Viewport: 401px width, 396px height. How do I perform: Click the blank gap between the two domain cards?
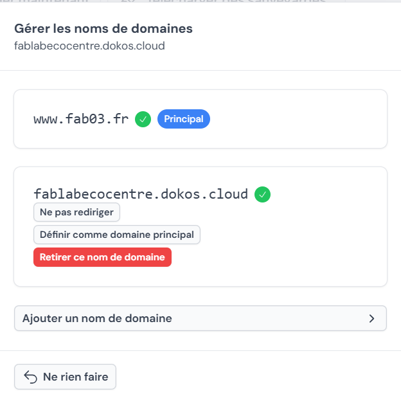[200, 157]
